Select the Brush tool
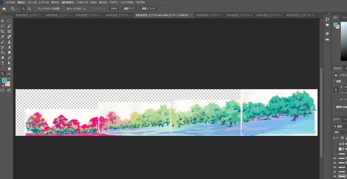Screen dimensions: 347x179 coord(3,42)
